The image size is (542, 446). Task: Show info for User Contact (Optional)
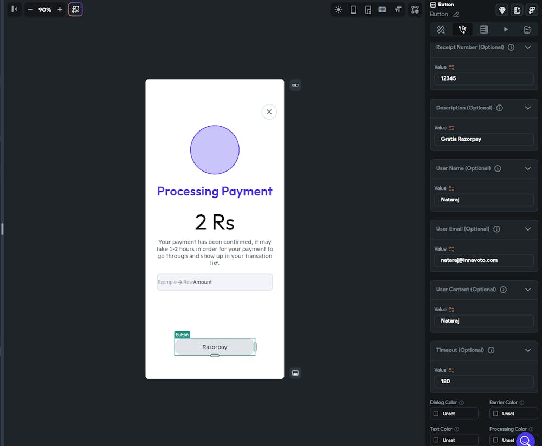(504, 290)
